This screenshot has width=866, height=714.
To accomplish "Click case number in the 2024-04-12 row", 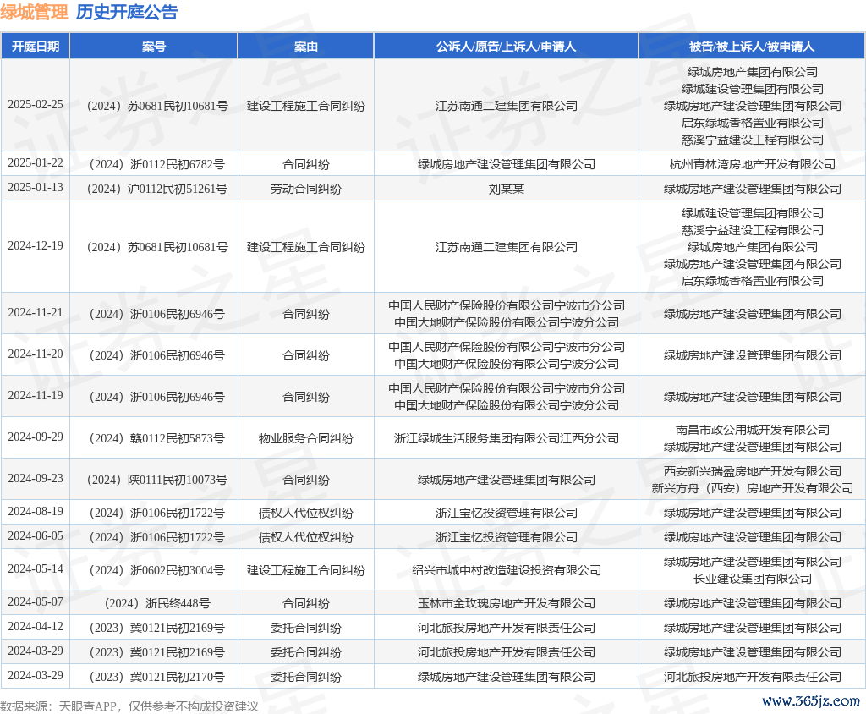I will pos(156,628).
